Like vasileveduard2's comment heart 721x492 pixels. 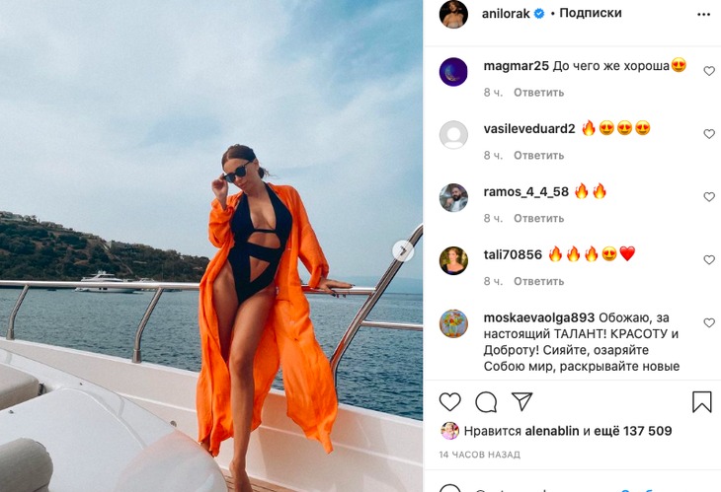click(709, 134)
